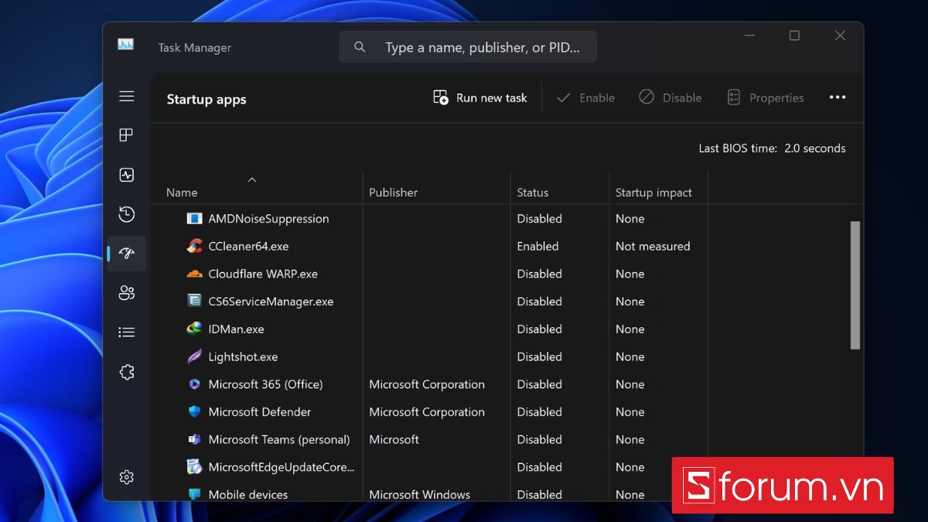Click the Microsoft publisher of Teams row
This screenshot has height=522, width=928.
point(394,439)
